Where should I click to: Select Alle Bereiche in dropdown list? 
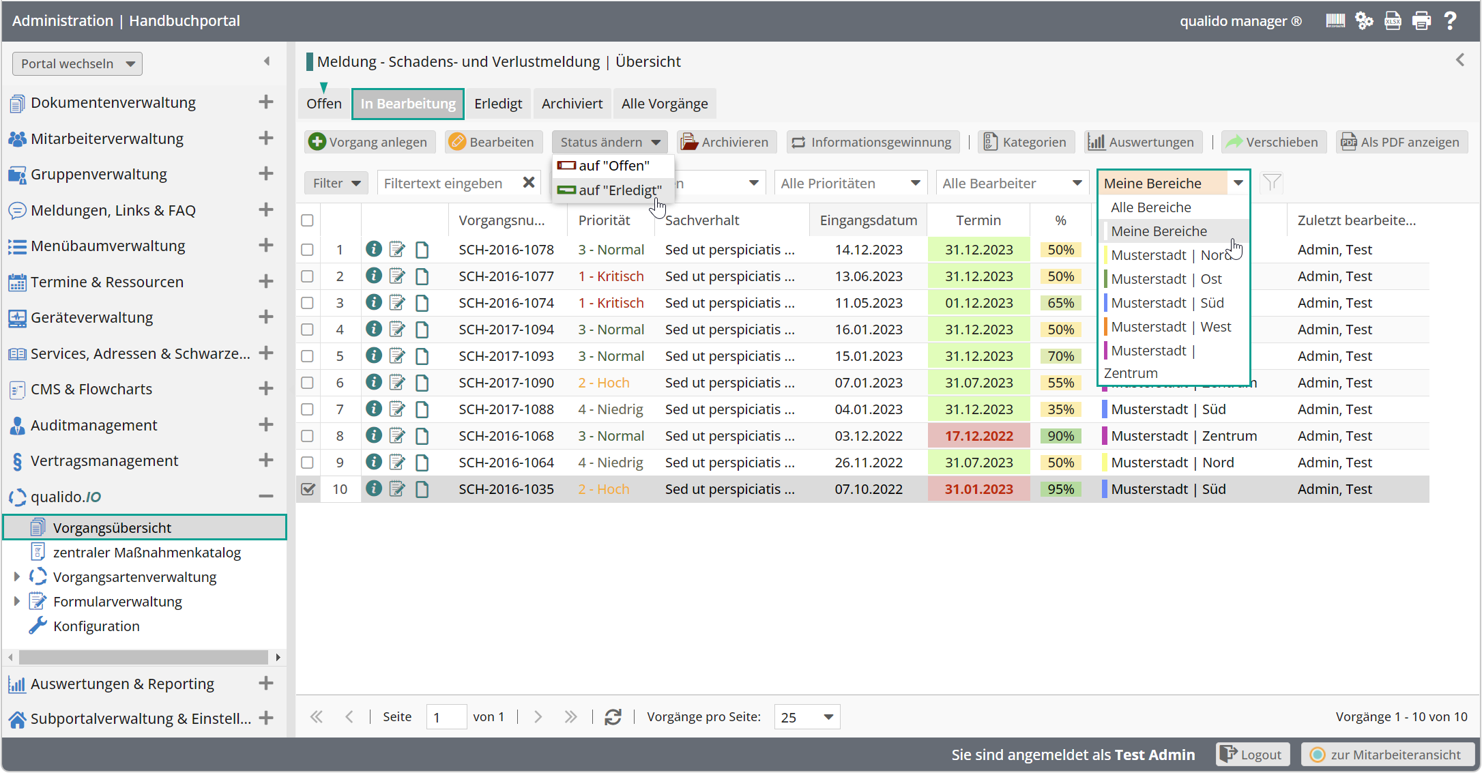click(1174, 207)
